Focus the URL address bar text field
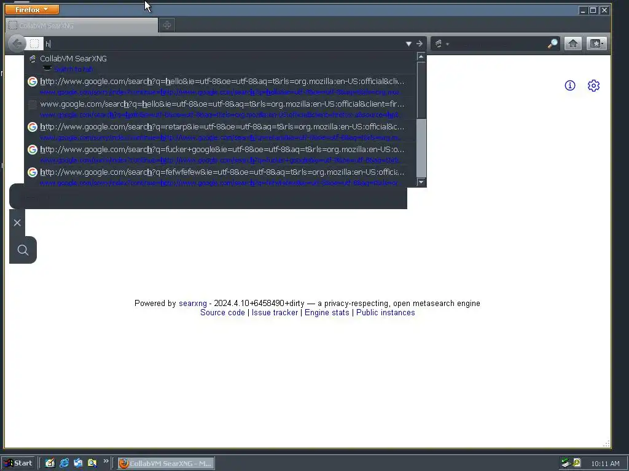Screen dimensions: 629x471 point(222,44)
